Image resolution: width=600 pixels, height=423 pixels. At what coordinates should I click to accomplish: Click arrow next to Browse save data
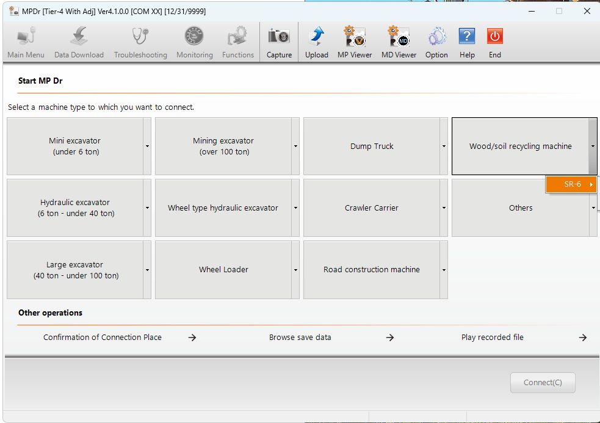click(390, 338)
